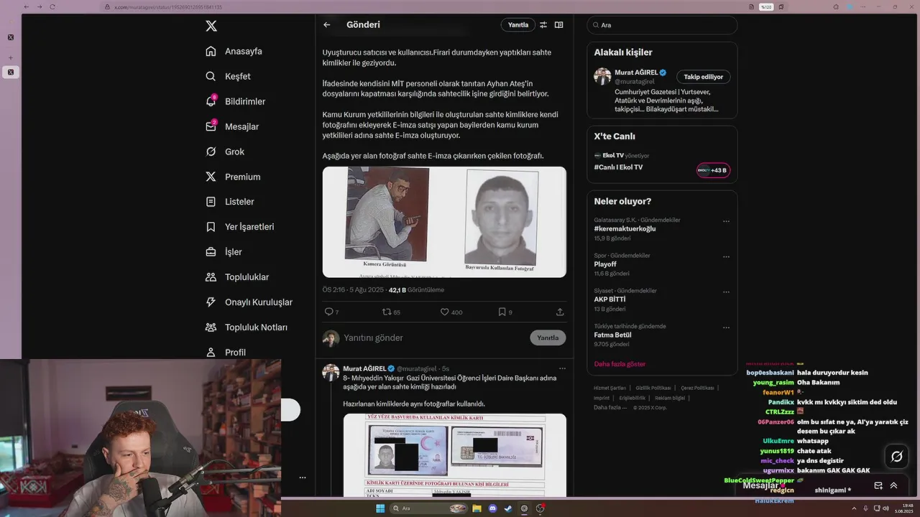
Task: Click the Yanıtla button beside reply field
Action: click(548, 337)
